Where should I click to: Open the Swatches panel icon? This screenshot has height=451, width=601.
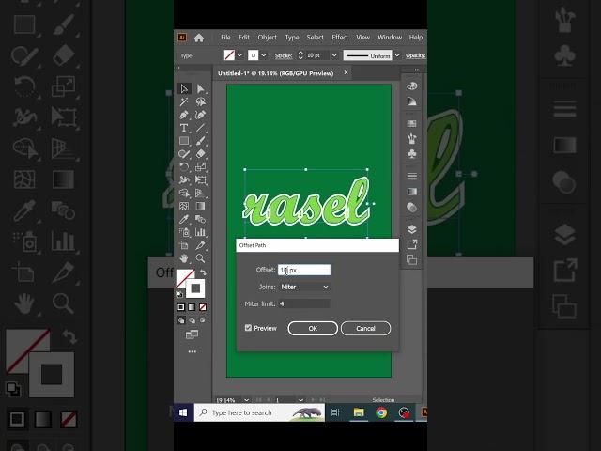click(x=412, y=123)
